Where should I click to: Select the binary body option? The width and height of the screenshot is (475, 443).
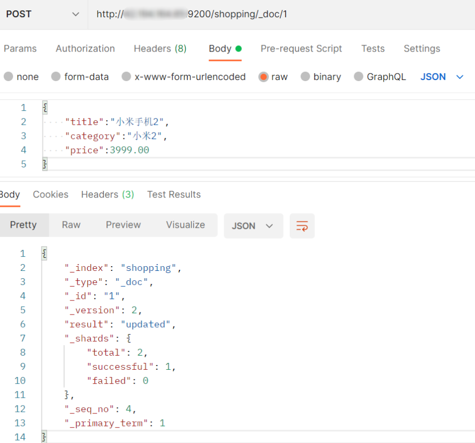[x=305, y=77]
